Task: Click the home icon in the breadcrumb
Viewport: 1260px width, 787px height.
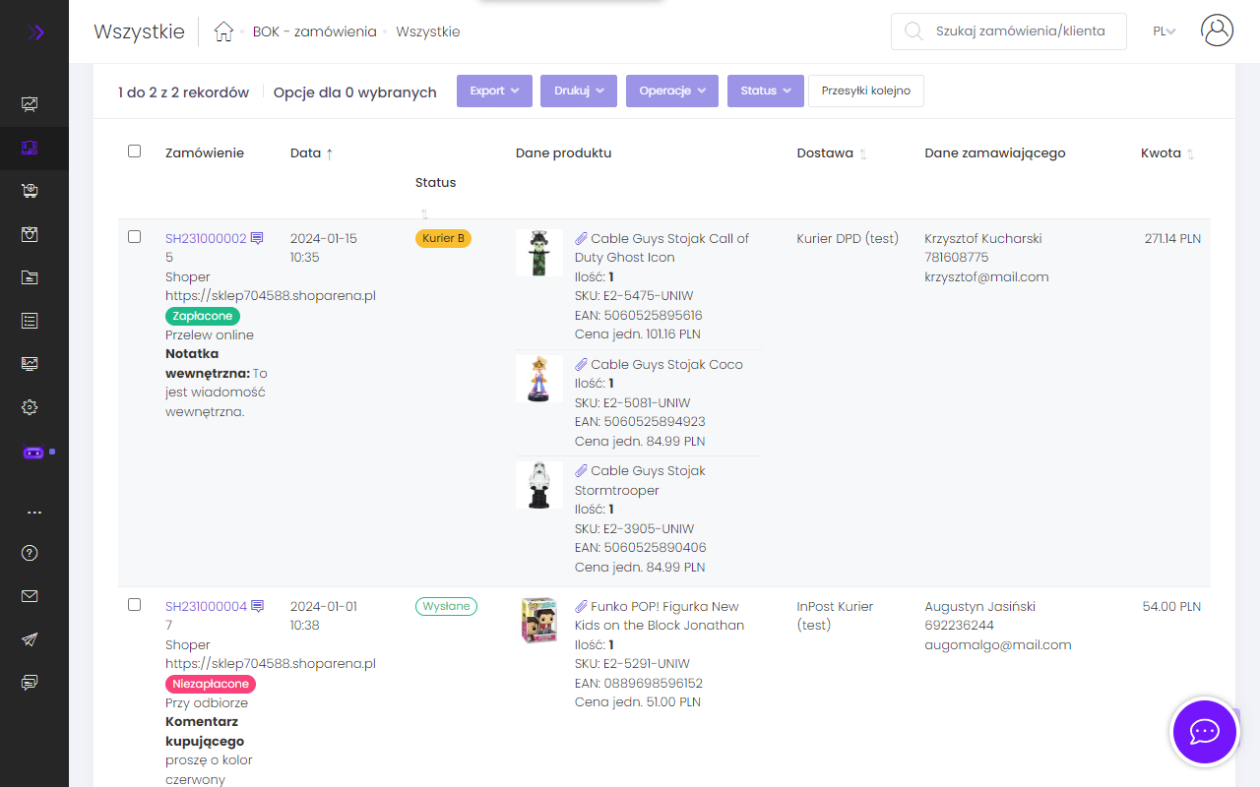Action: click(223, 30)
